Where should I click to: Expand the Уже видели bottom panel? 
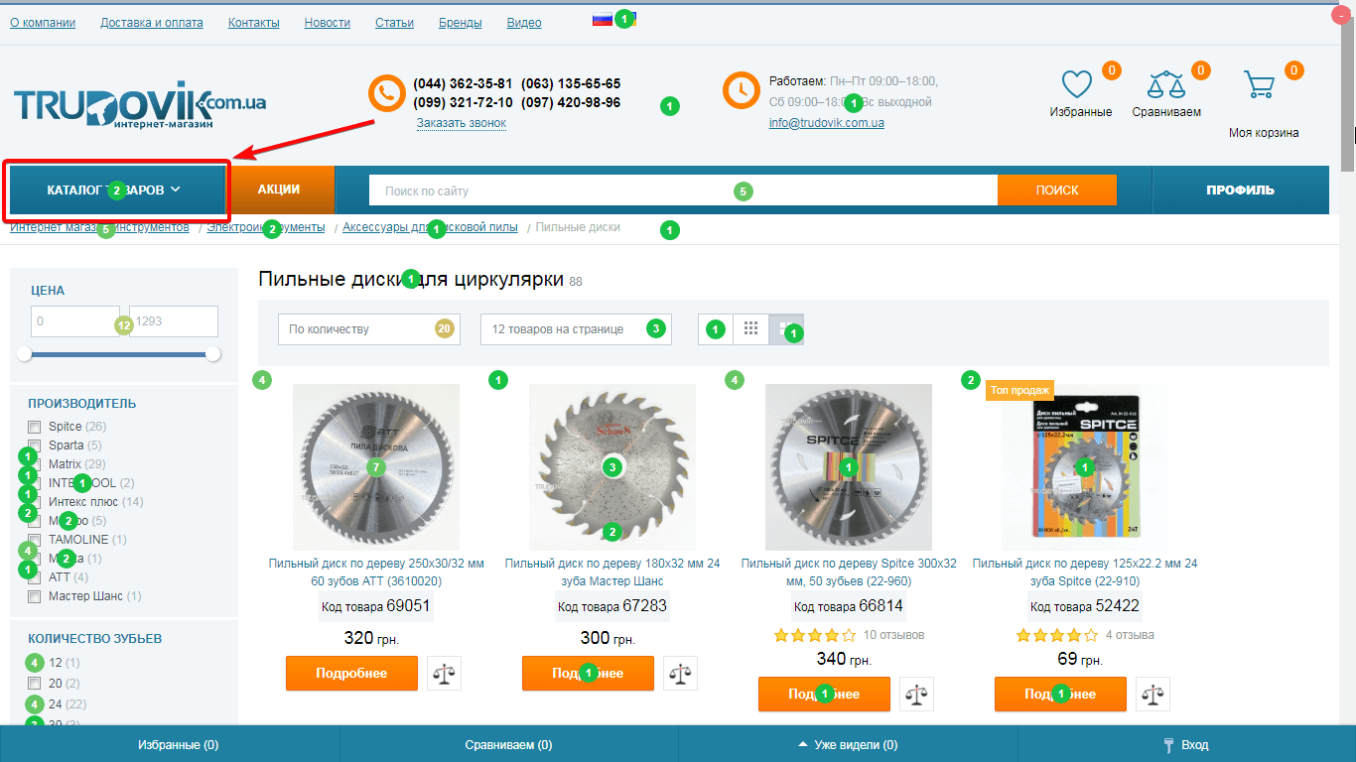[848, 744]
